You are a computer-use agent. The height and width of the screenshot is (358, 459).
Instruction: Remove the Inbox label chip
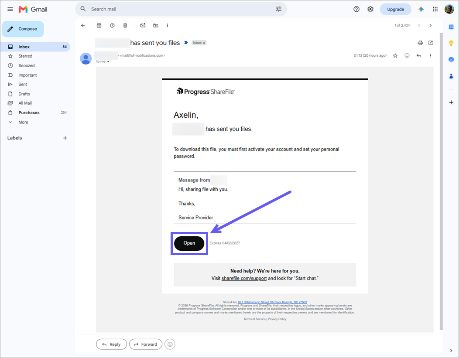[x=204, y=43]
